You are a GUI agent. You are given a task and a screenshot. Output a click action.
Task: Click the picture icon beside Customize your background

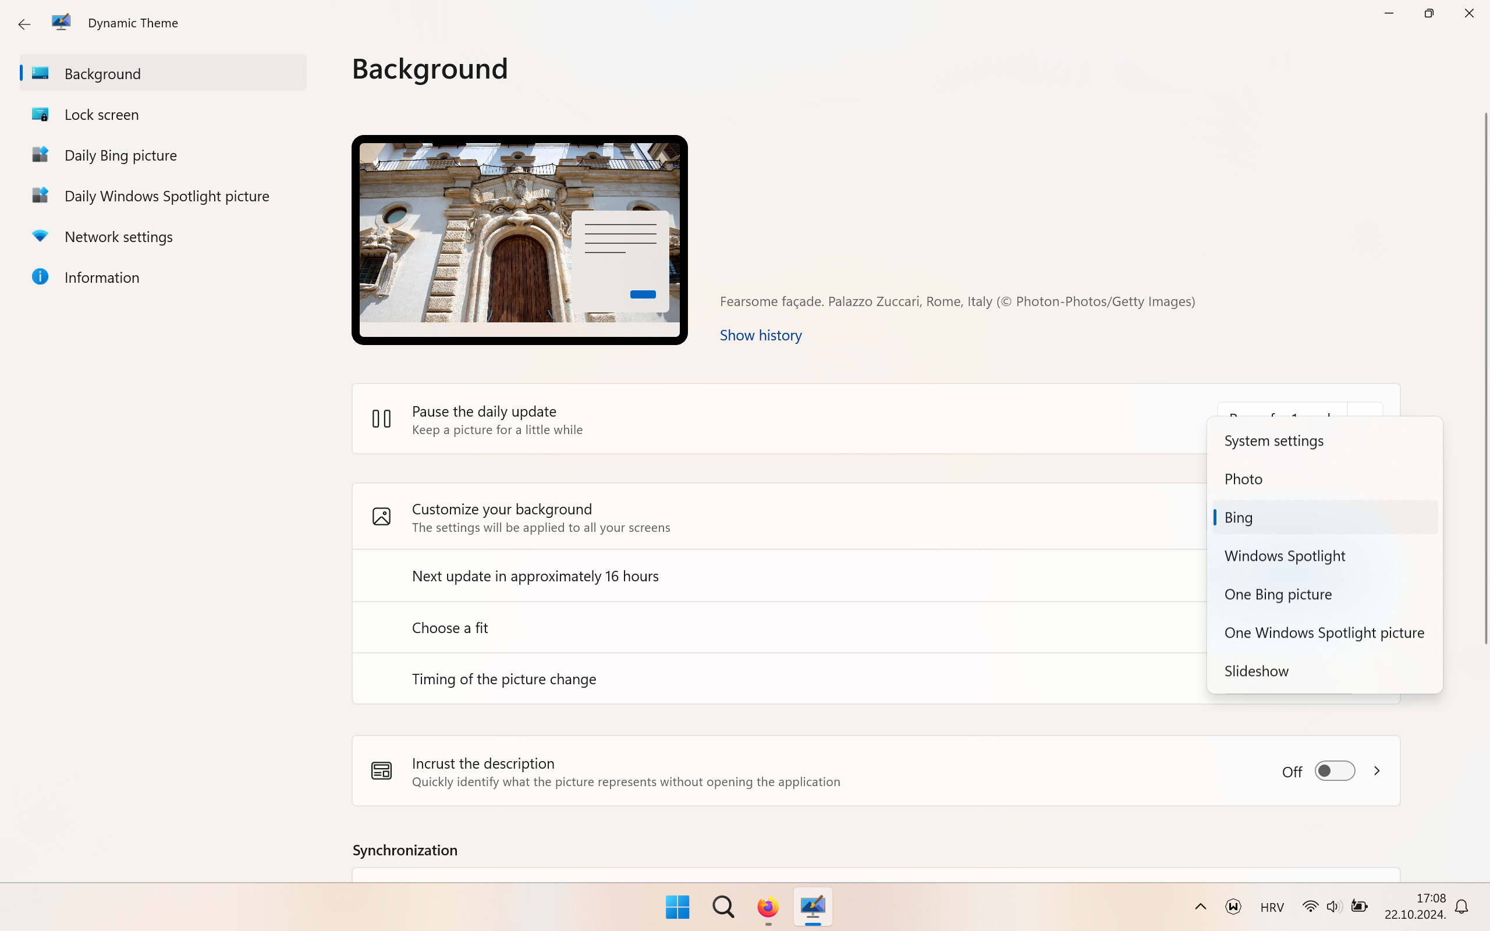tap(381, 516)
